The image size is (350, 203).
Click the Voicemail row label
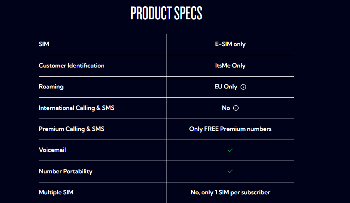(x=52, y=150)
